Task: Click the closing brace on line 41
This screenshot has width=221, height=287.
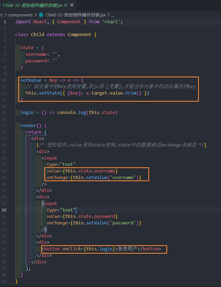Action: (x=16, y=281)
